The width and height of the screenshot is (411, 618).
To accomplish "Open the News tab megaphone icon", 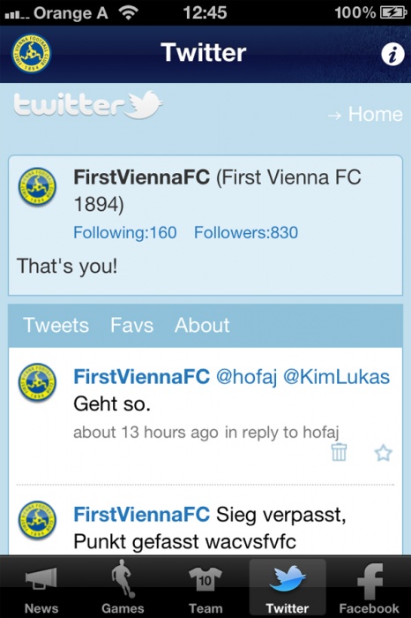I will pyautogui.click(x=41, y=578).
